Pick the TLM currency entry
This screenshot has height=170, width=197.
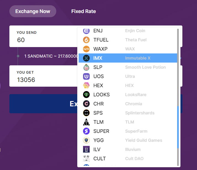(x=128, y=122)
